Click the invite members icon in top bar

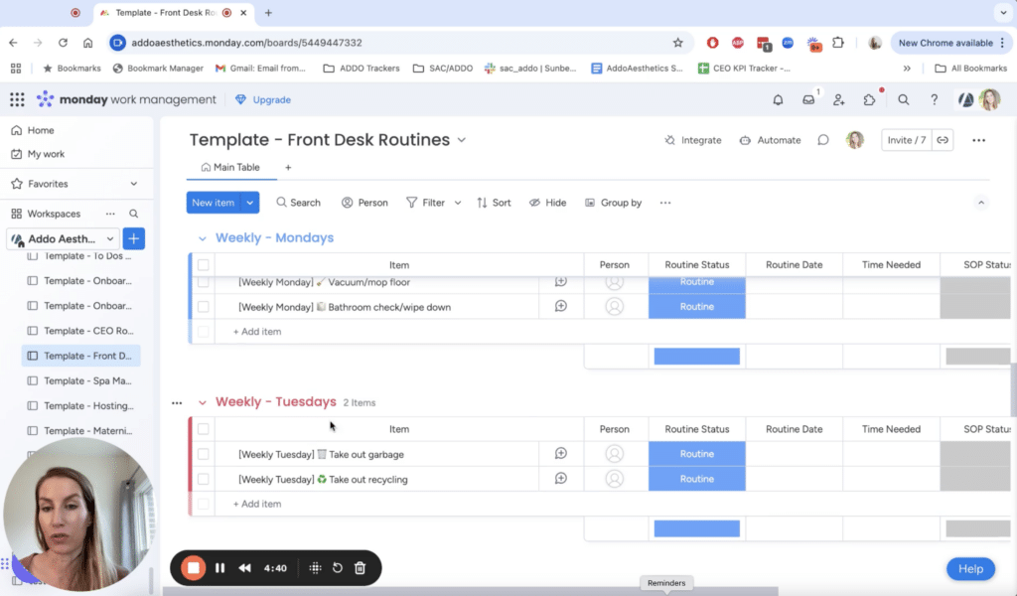pyautogui.click(x=839, y=99)
